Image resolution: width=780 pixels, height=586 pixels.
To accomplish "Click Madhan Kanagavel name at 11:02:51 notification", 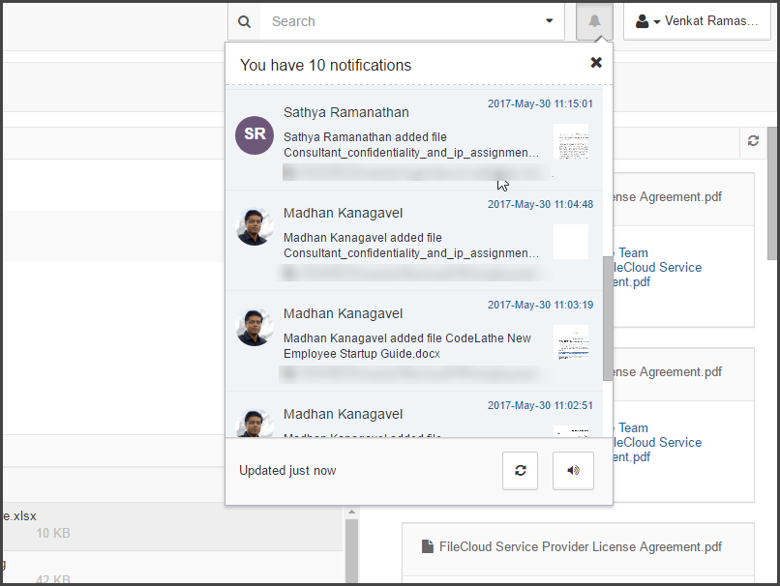I will [x=343, y=414].
